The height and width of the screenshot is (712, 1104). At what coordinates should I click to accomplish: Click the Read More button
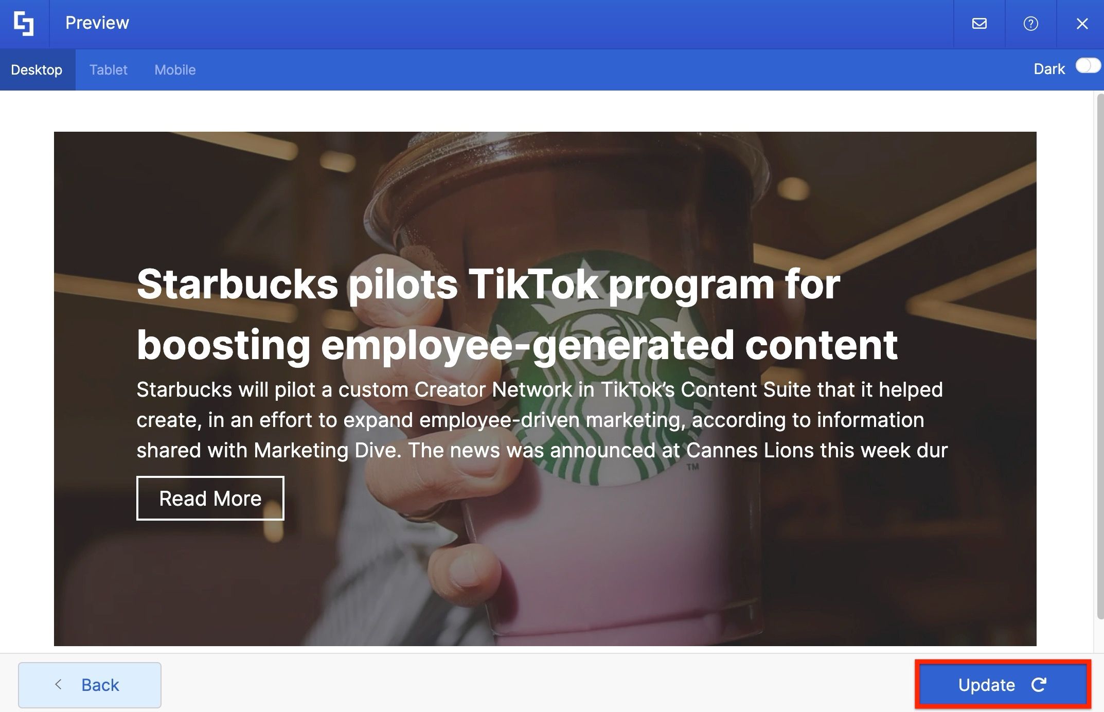[210, 498]
